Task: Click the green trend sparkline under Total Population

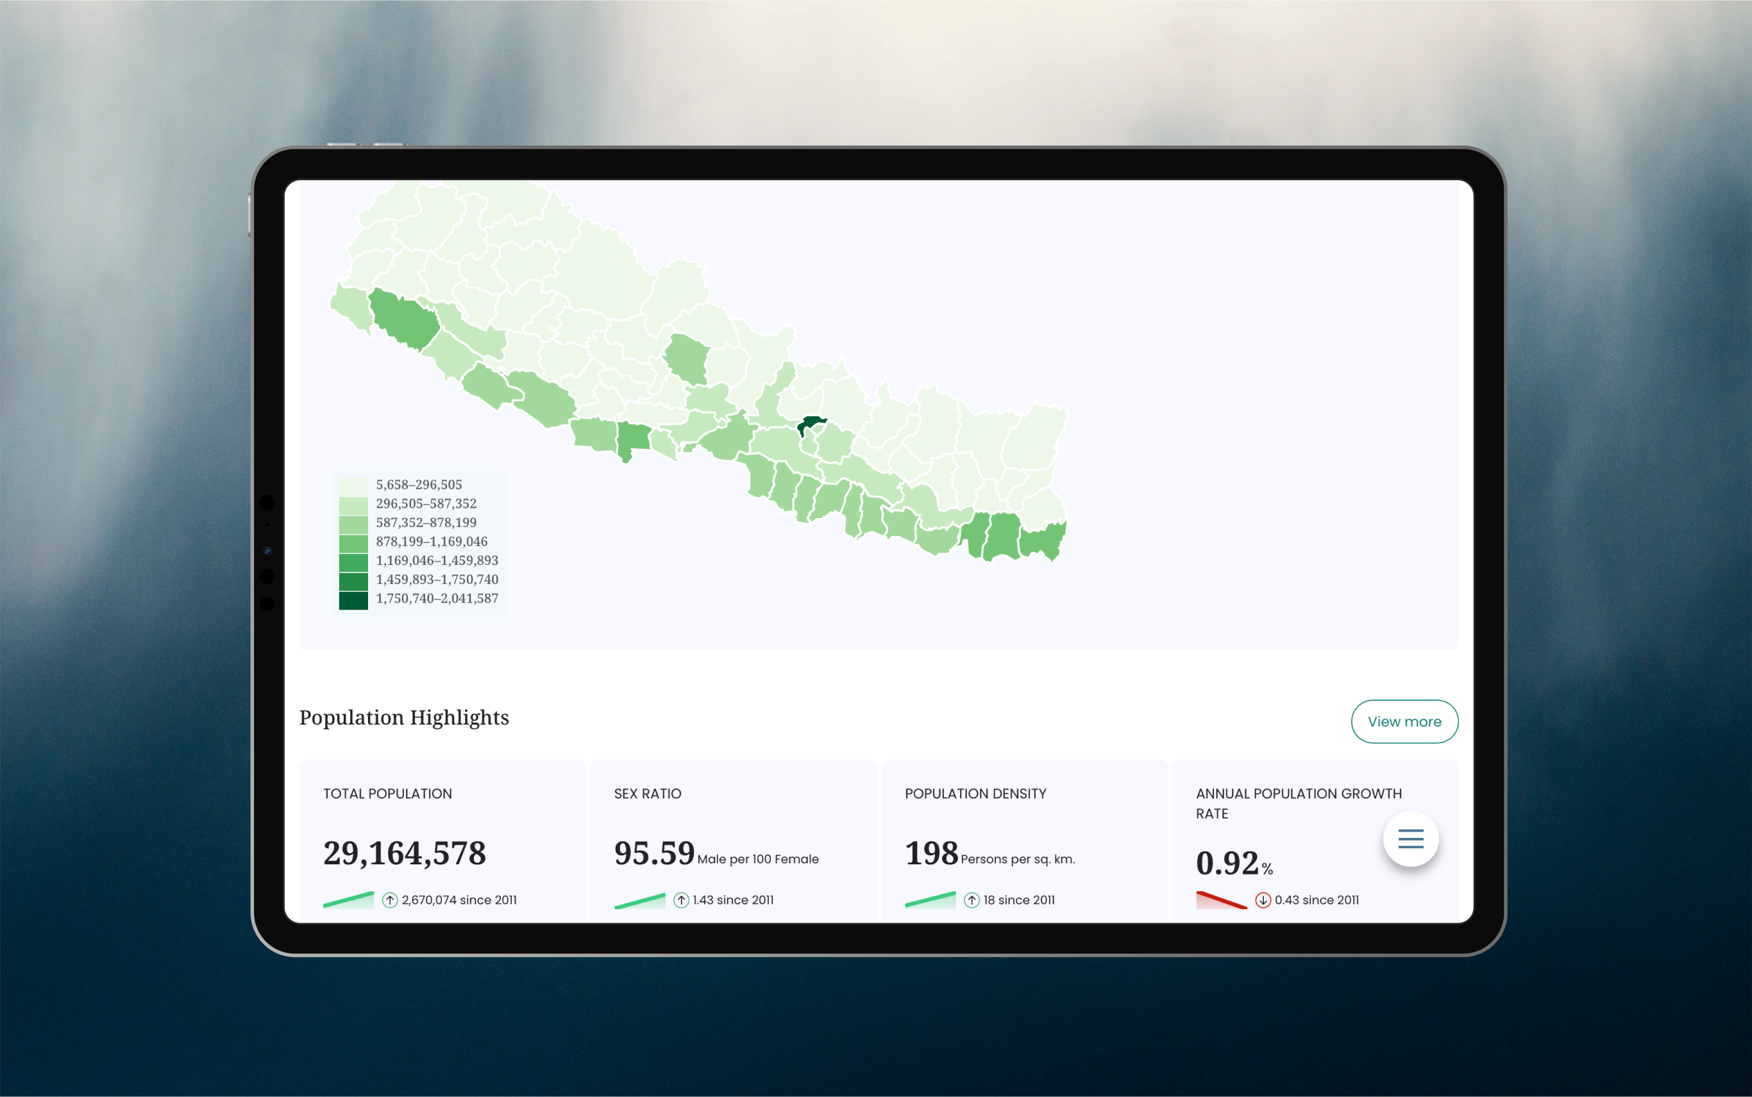Action: point(349,900)
